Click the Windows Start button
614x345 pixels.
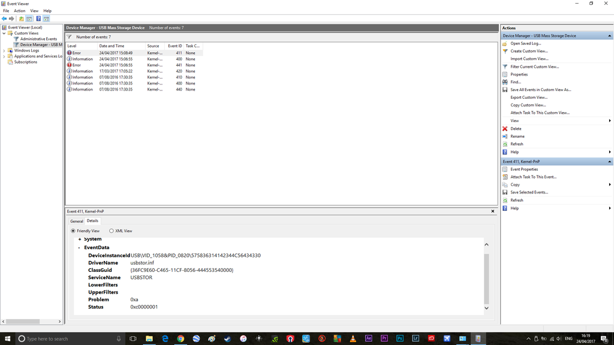tap(7, 339)
